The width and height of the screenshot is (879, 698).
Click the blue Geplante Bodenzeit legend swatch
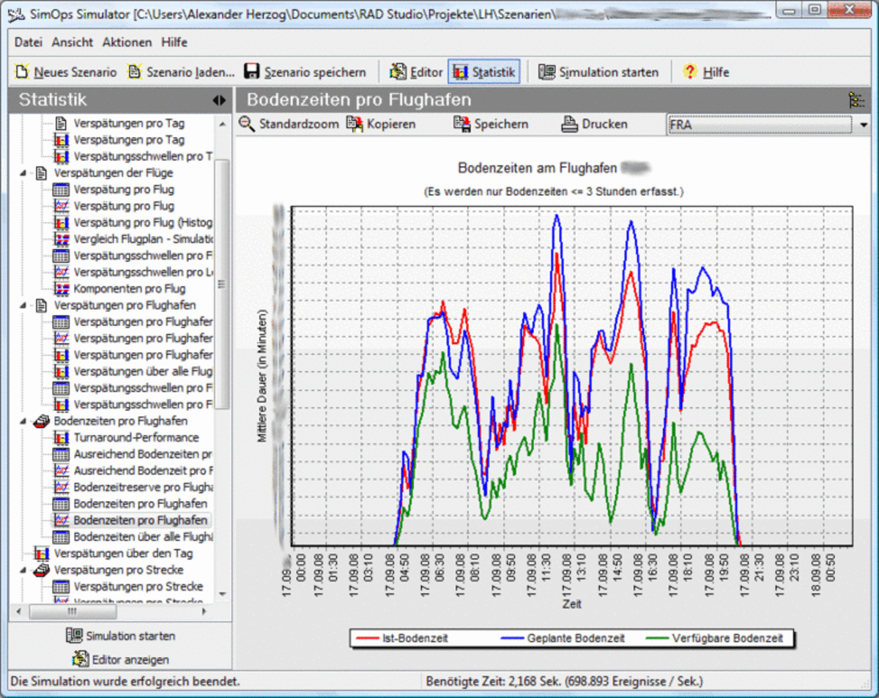click(x=512, y=638)
